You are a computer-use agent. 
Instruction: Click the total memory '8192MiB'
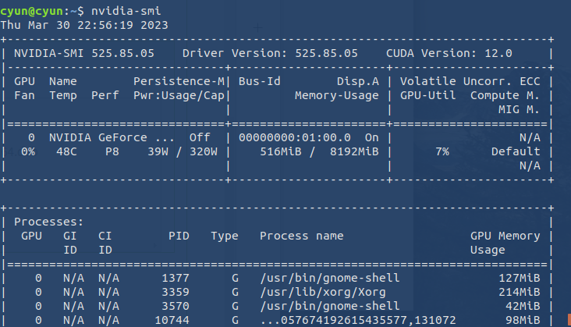point(354,151)
